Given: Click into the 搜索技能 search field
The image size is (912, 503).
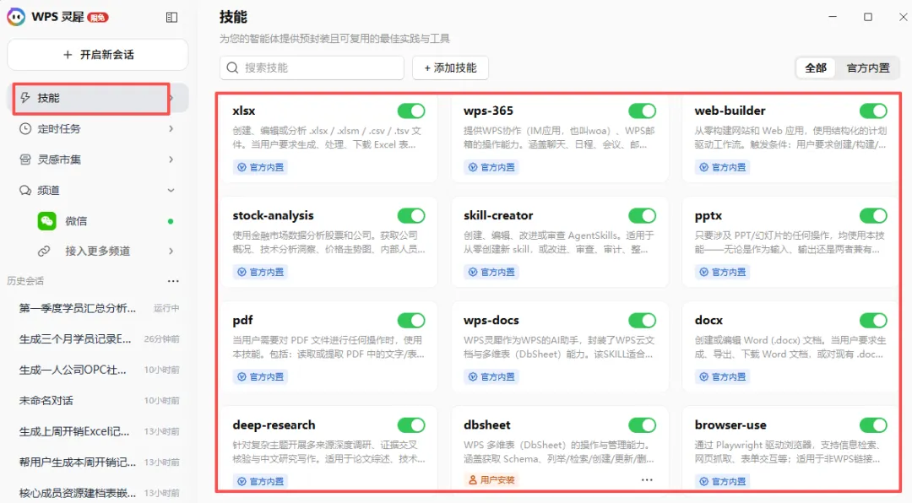Looking at the screenshot, I should coord(312,68).
